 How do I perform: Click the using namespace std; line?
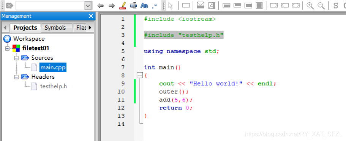point(182,51)
